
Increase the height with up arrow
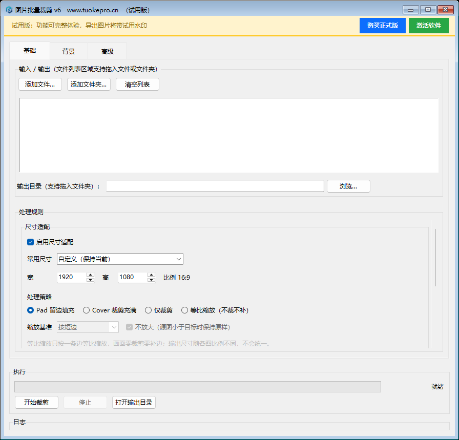tap(151, 275)
